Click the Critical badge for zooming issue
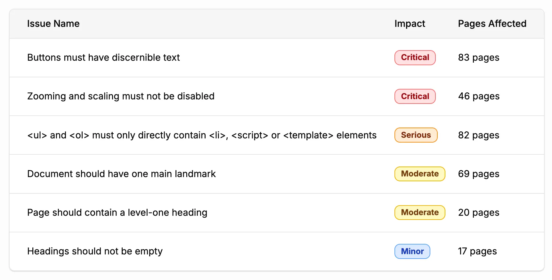Screen dimensions: 552x280 [415, 96]
